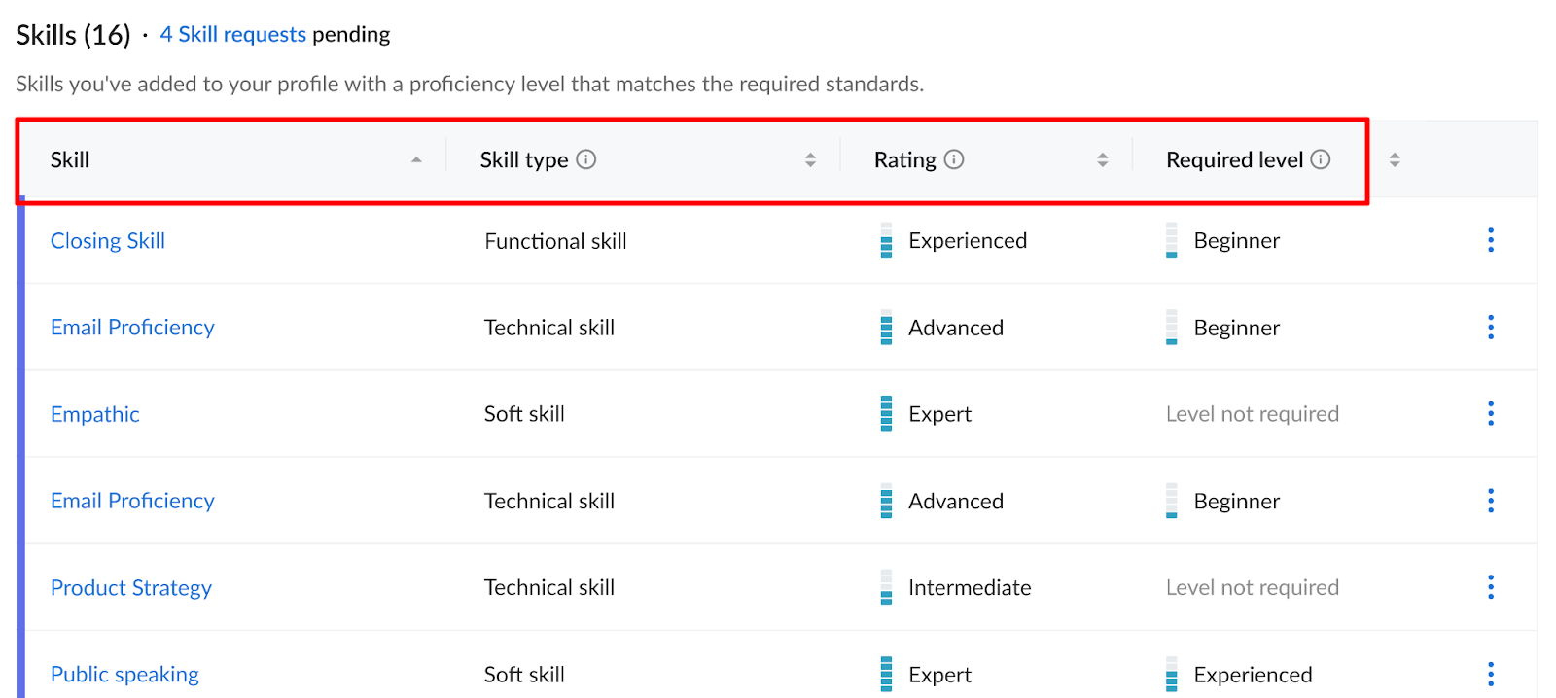Click rating level bar icon beside Experienced
This screenshot has height=698, width=1556.
coord(886,240)
